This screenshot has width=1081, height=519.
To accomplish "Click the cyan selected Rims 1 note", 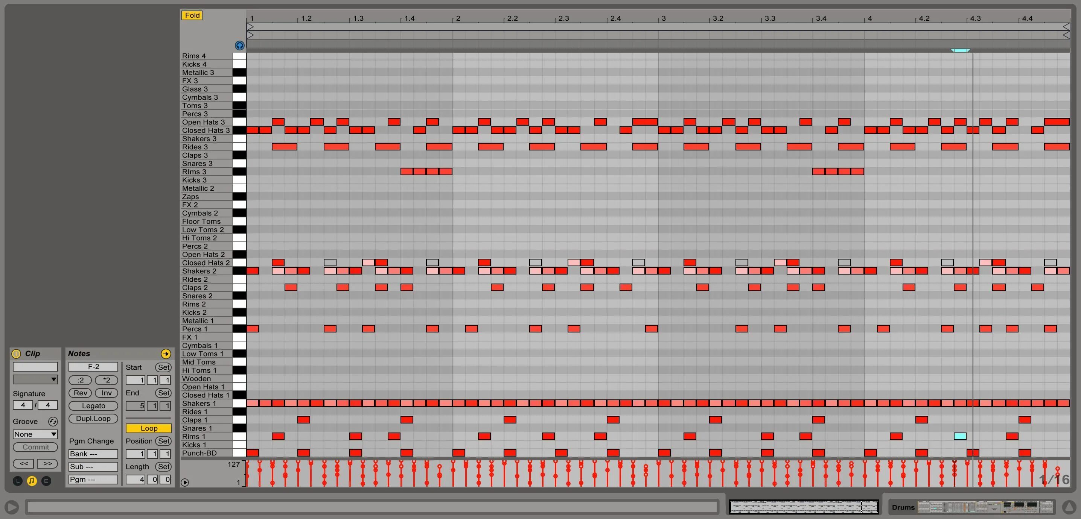I will [960, 436].
